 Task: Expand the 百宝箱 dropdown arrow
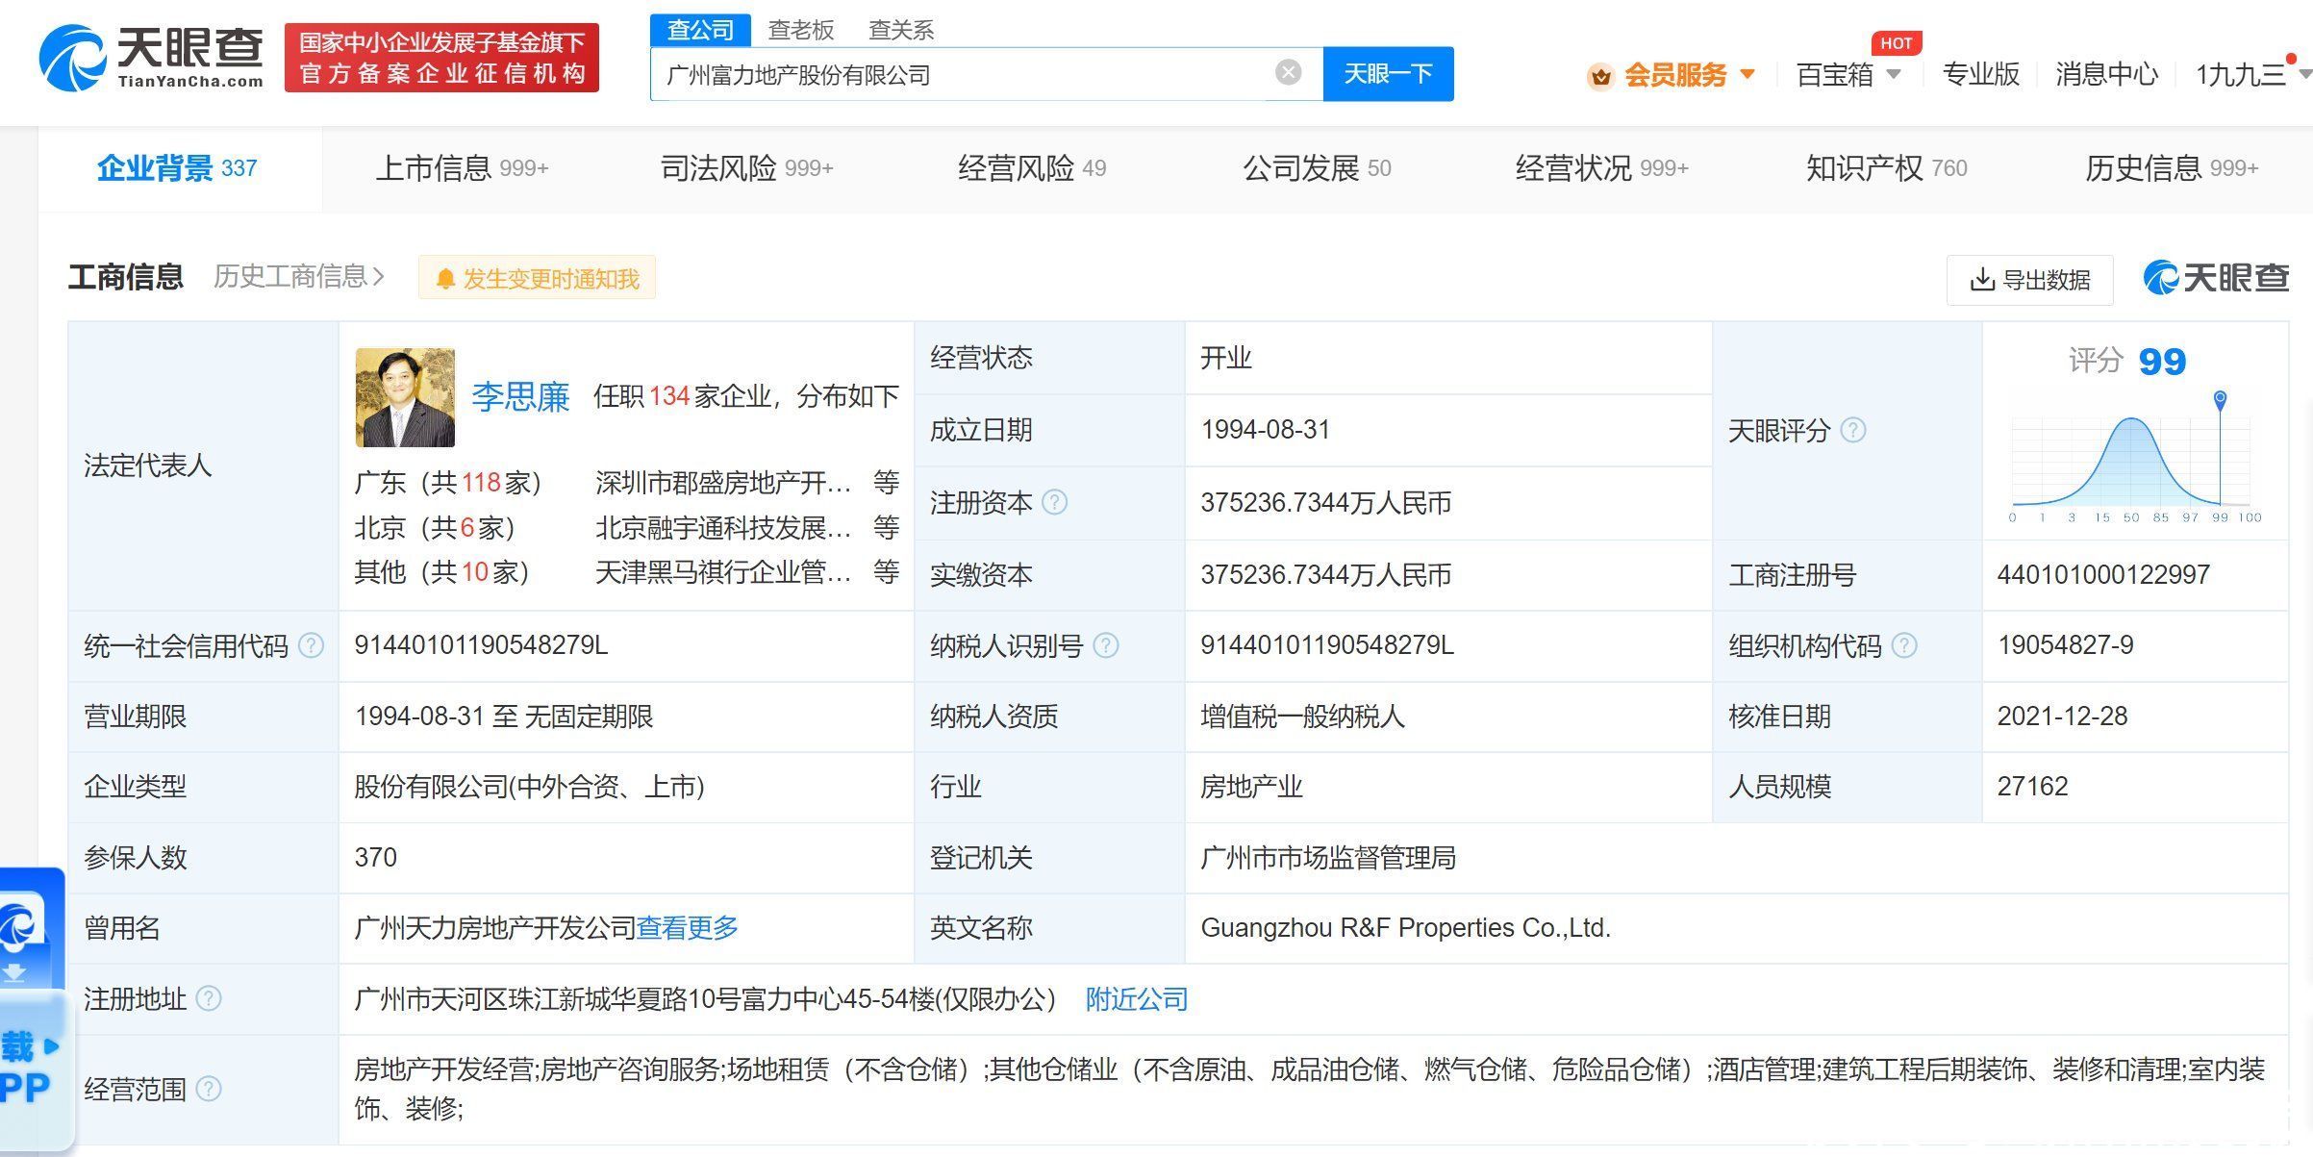(1894, 74)
